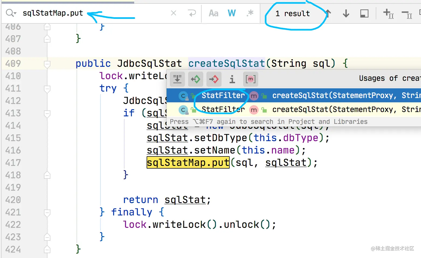Click the highlighted sqlStatMap.put match
The image size is (421, 258).
(x=188, y=163)
